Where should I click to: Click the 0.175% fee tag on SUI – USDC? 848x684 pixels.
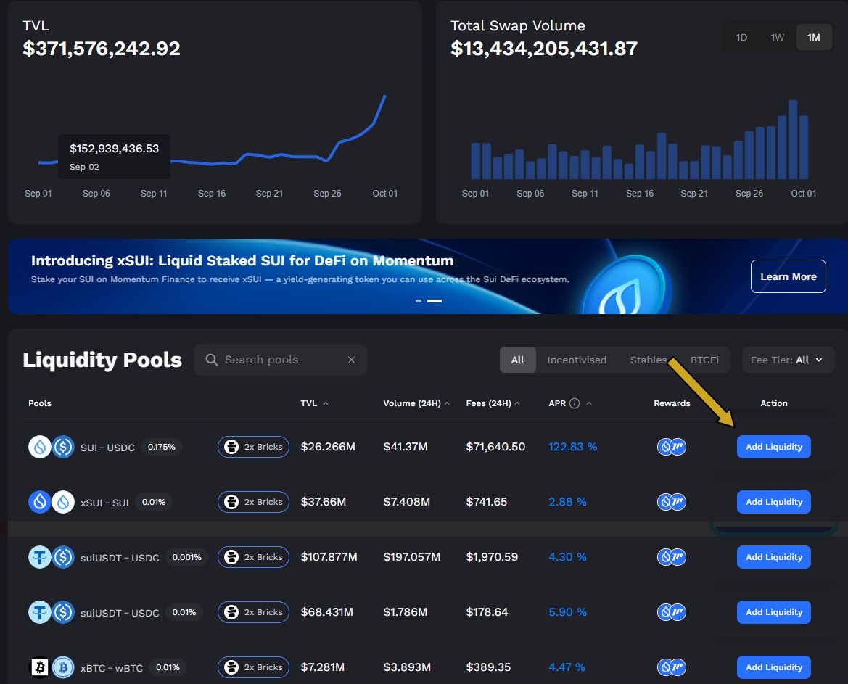(161, 447)
